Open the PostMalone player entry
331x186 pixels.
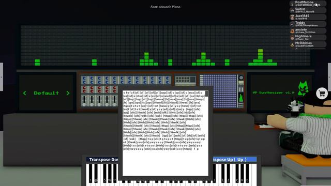tap(308, 4)
